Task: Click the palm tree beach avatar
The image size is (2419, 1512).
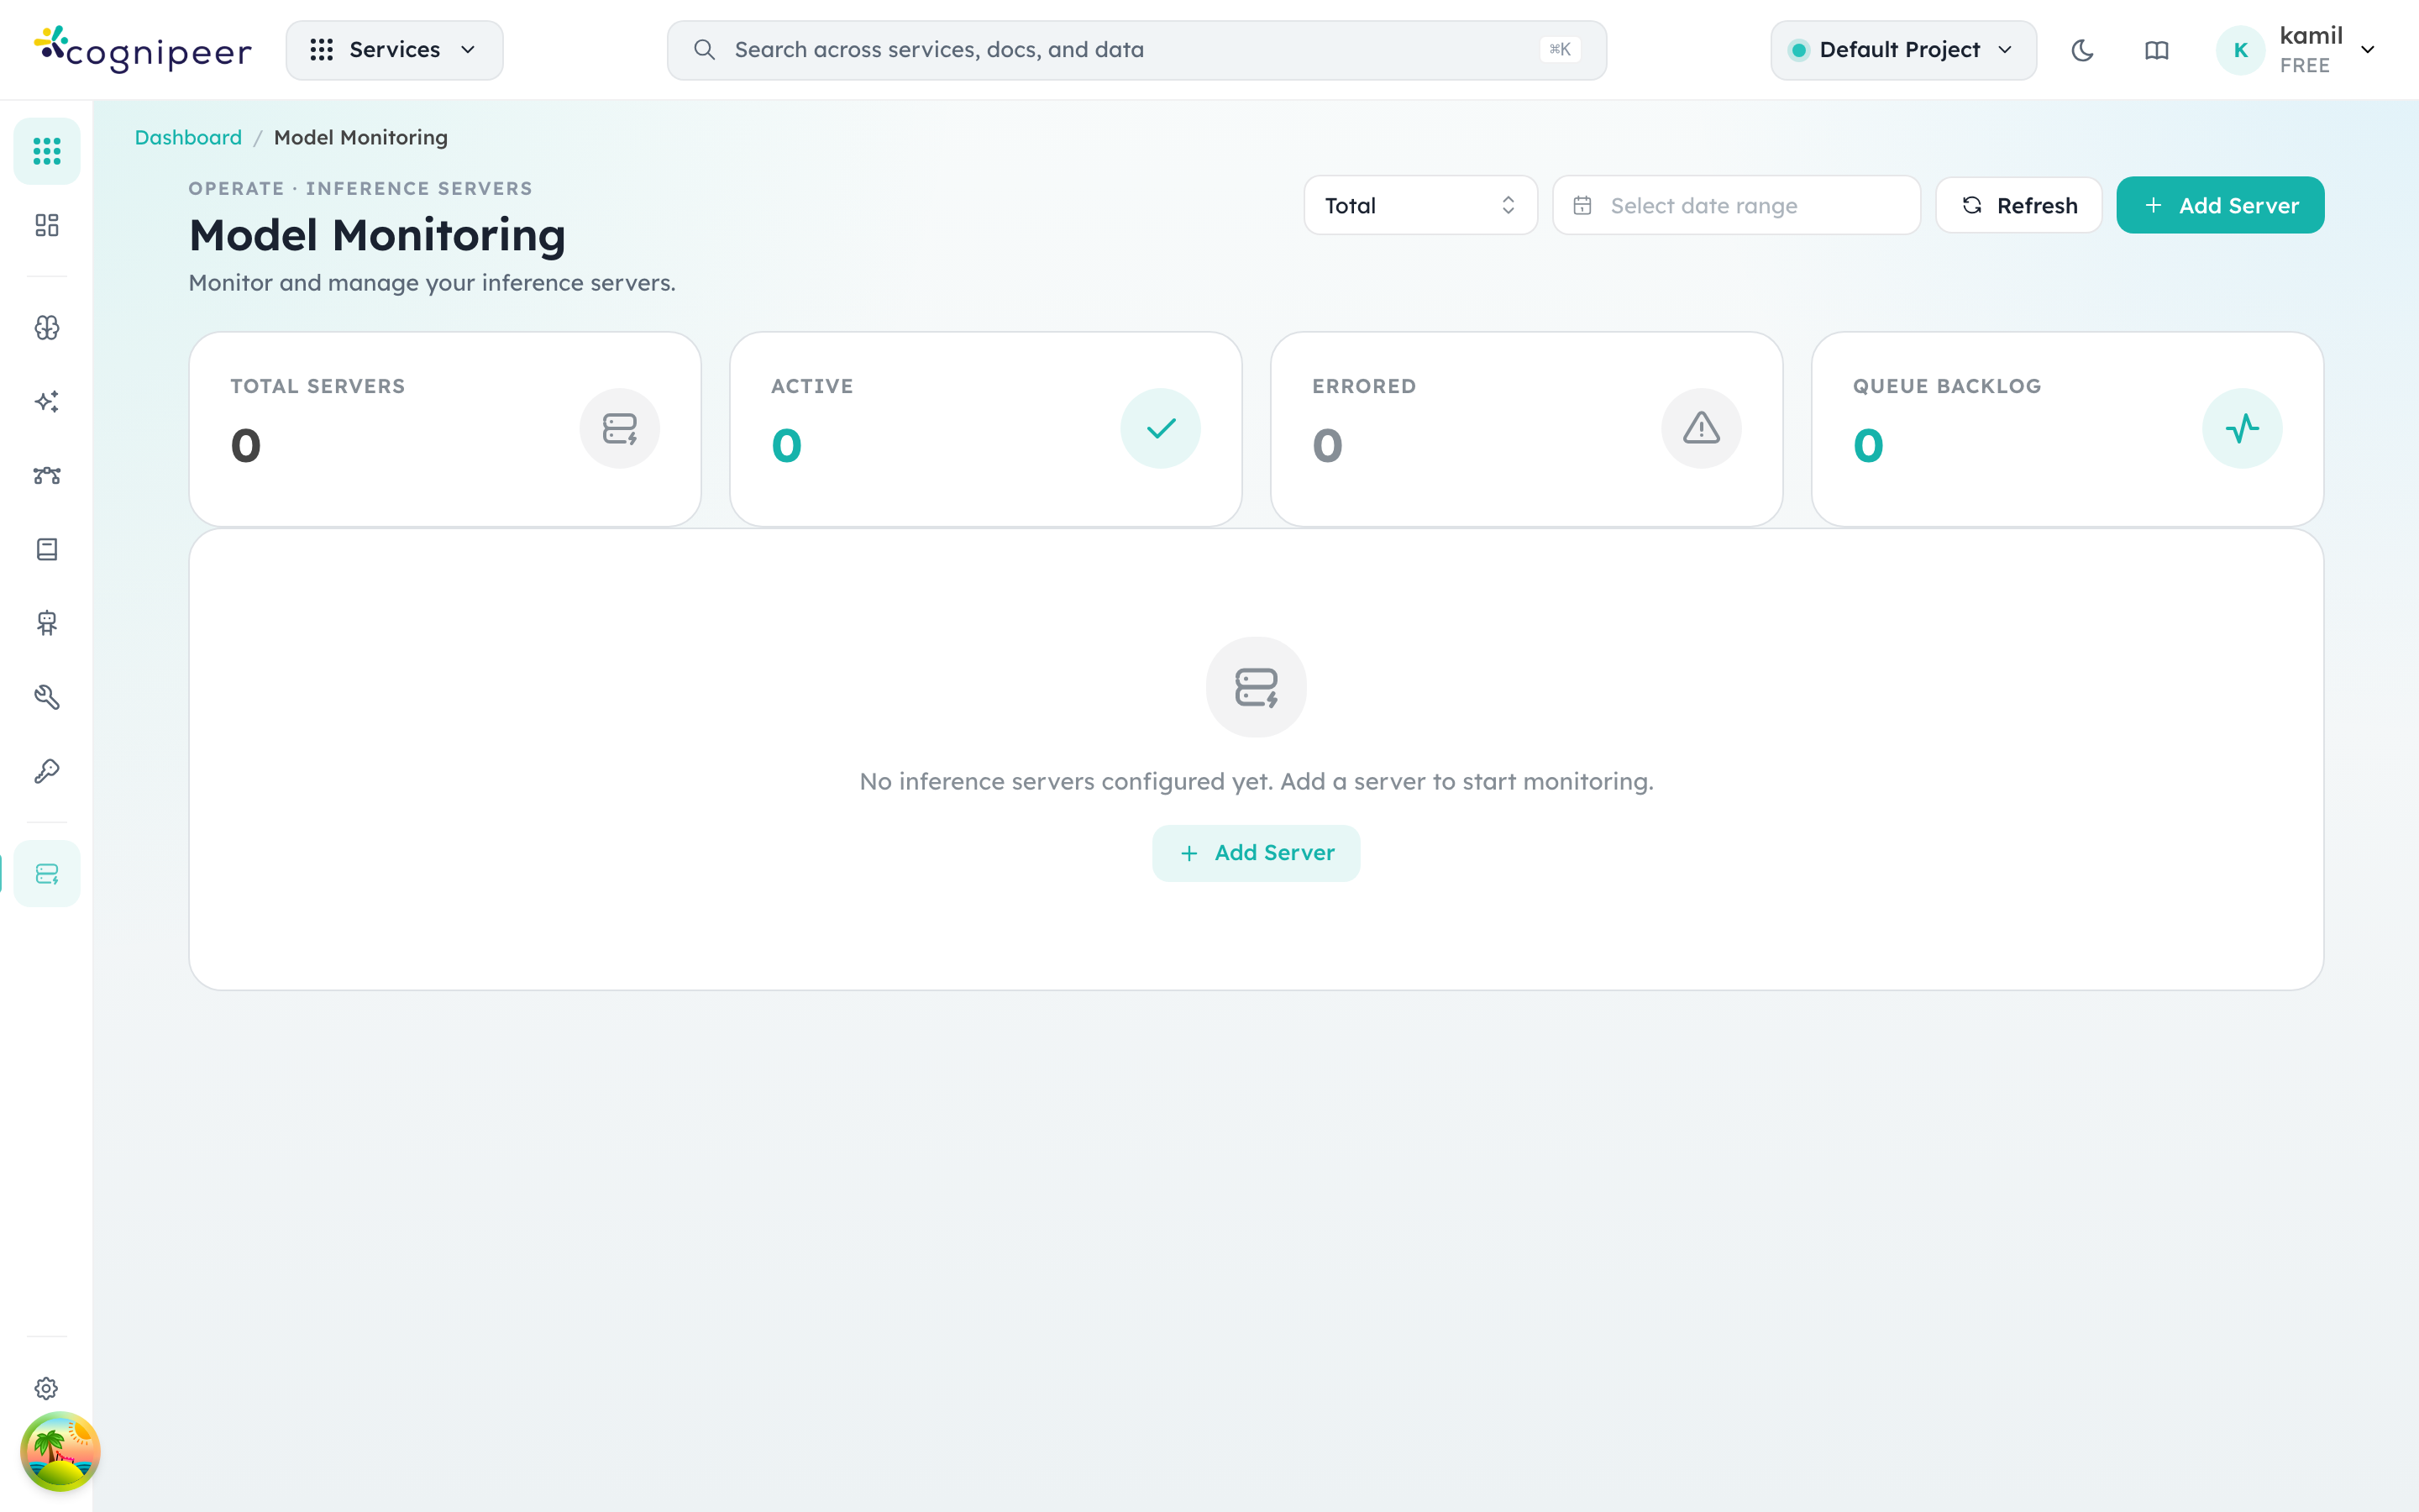Action: point(60,1451)
